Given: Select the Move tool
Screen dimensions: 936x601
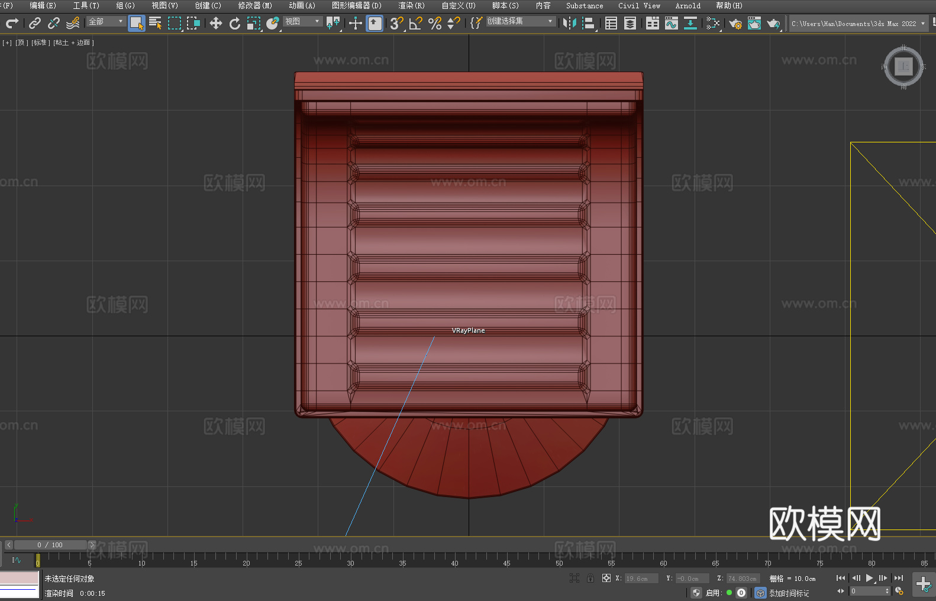Looking at the screenshot, I should tap(216, 23).
